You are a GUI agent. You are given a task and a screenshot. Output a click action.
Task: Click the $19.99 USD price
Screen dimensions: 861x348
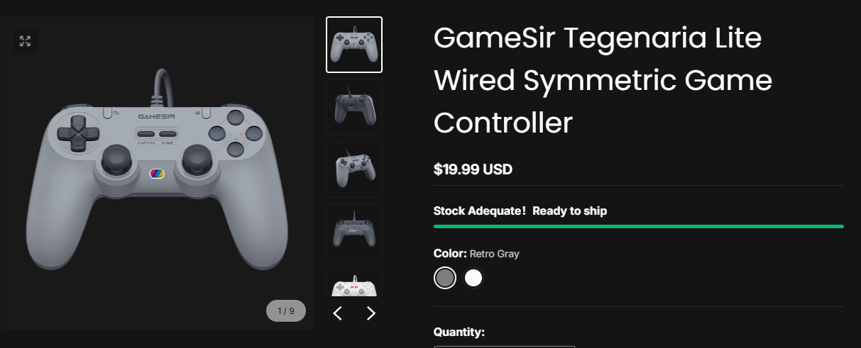[473, 169]
